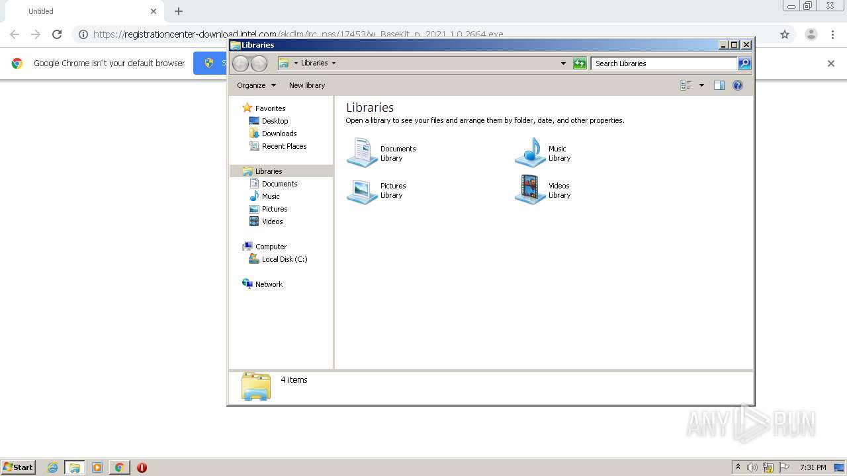Click the site information icon in Chrome
This screenshot has width=847, height=476.
[x=83, y=34]
